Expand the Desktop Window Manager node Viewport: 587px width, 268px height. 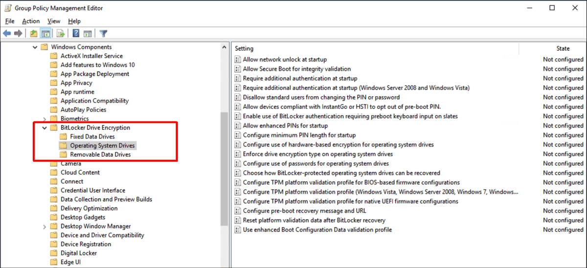(x=45, y=227)
